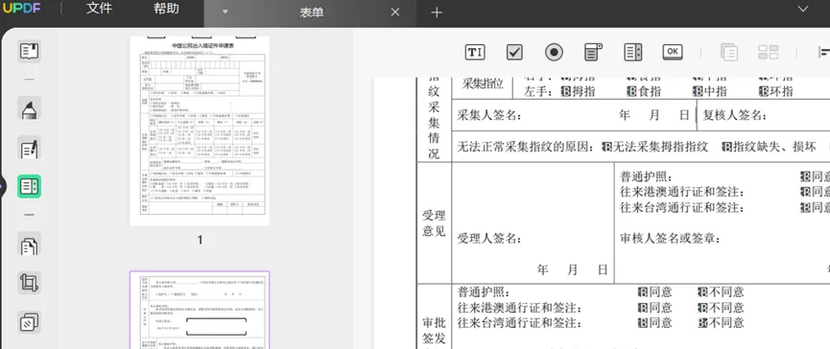830x349 pixels.
Task: Expand the window dropdown chevron at top right
Action: click(802, 9)
